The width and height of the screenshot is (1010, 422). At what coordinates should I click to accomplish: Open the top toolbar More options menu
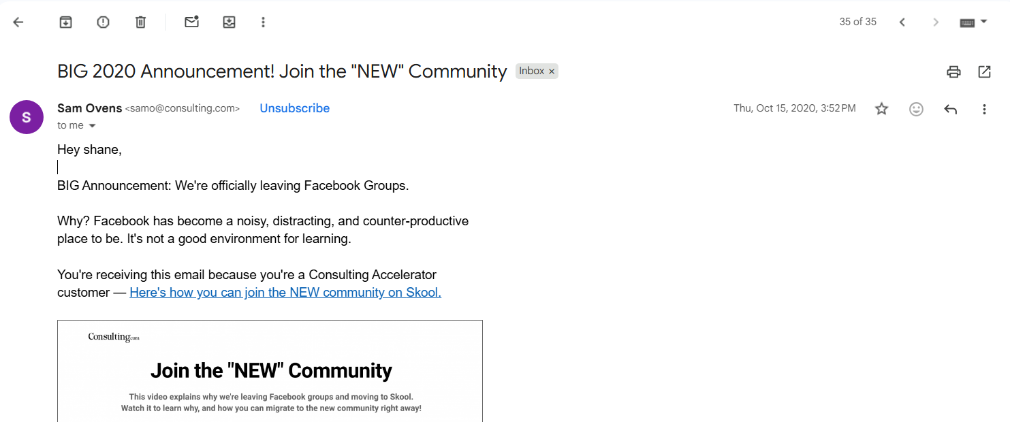point(263,22)
